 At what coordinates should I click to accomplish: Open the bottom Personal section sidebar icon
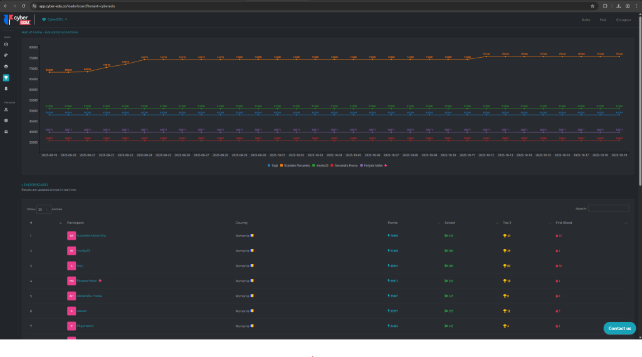6,131
